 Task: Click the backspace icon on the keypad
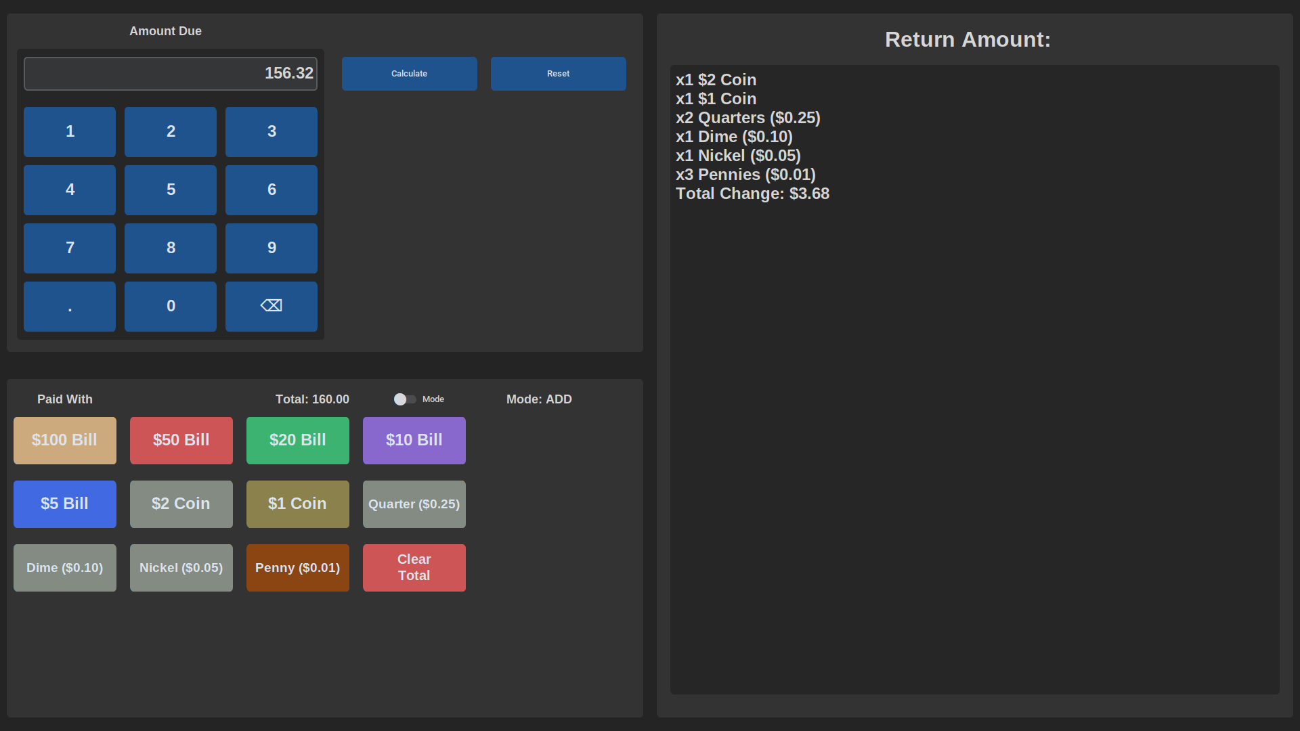point(272,306)
